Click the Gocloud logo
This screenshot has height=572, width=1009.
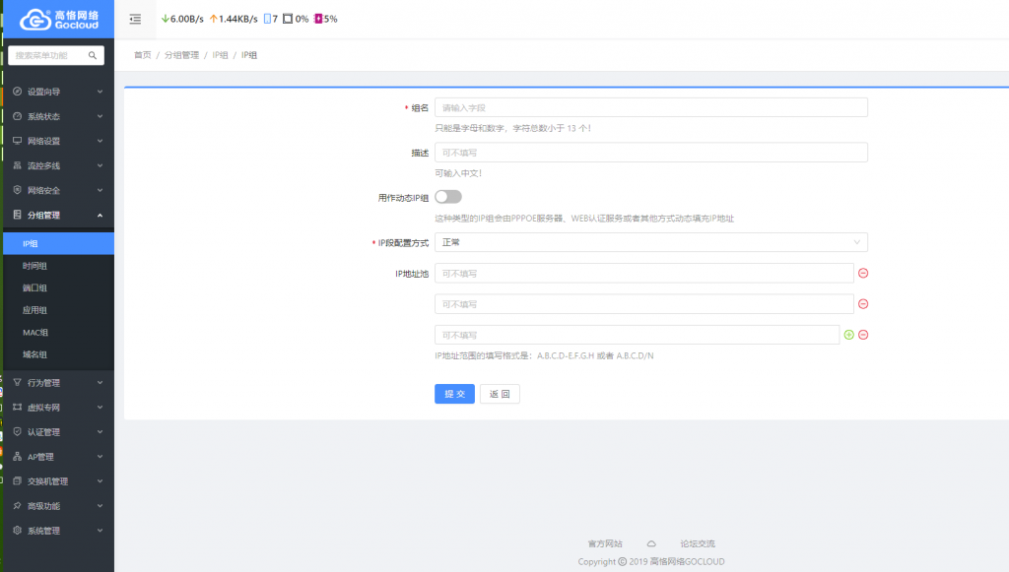tap(58, 20)
